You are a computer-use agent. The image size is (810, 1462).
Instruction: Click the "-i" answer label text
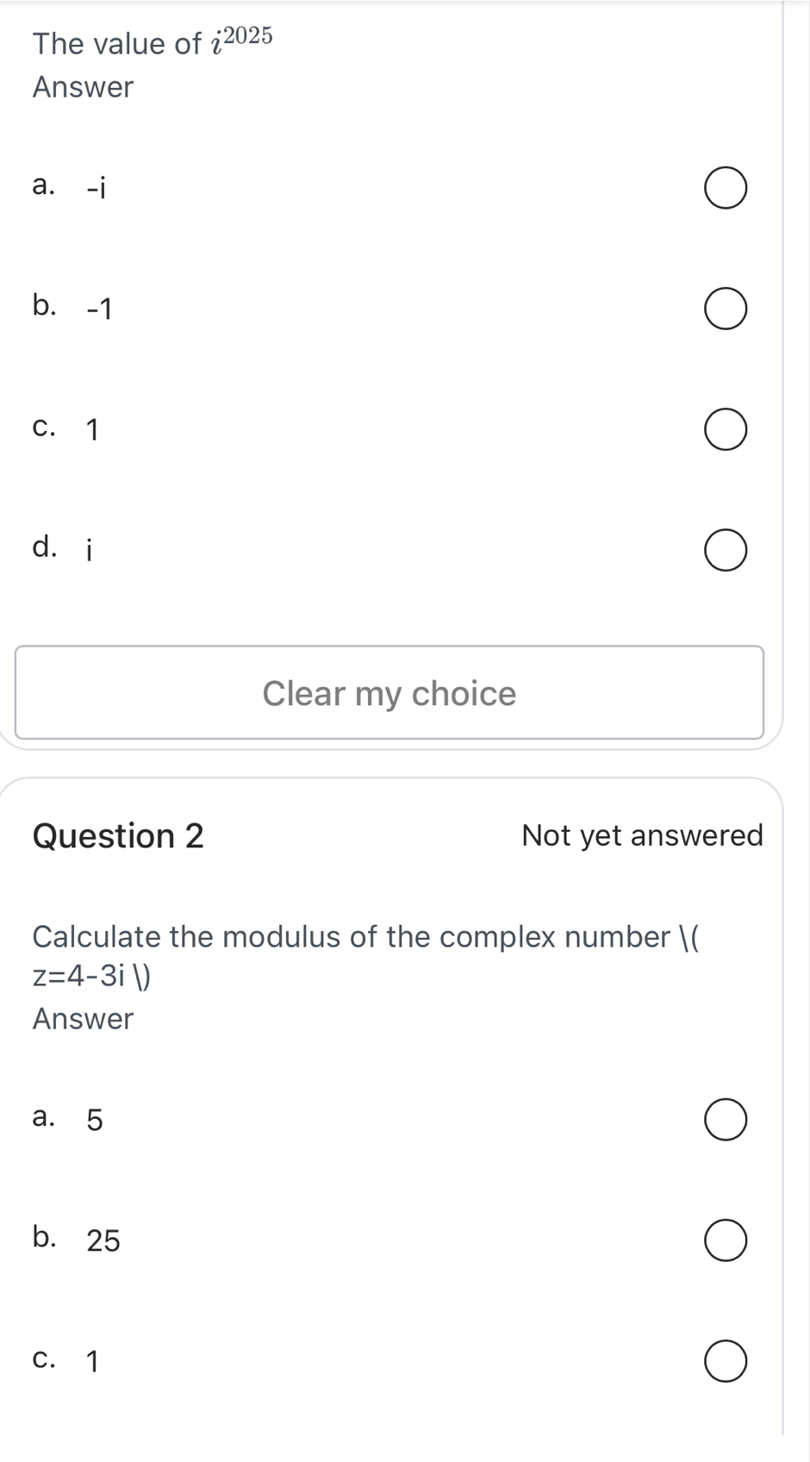[x=96, y=187]
